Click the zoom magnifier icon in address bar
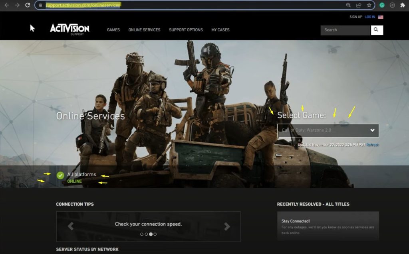This screenshot has width=409, height=254. tap(348, 5)
